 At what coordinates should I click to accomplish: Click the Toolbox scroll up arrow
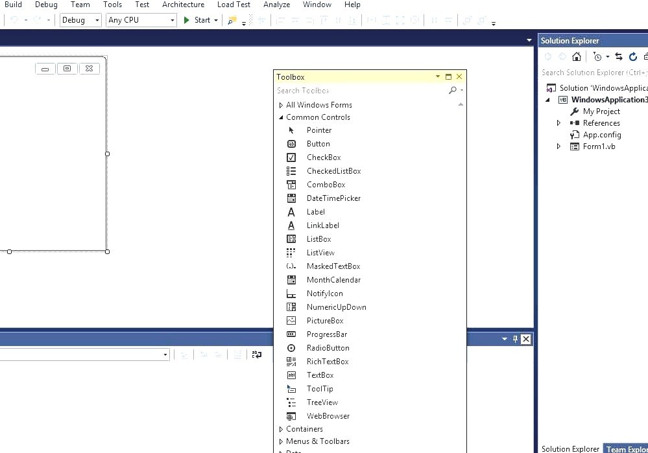pos(461,104)
